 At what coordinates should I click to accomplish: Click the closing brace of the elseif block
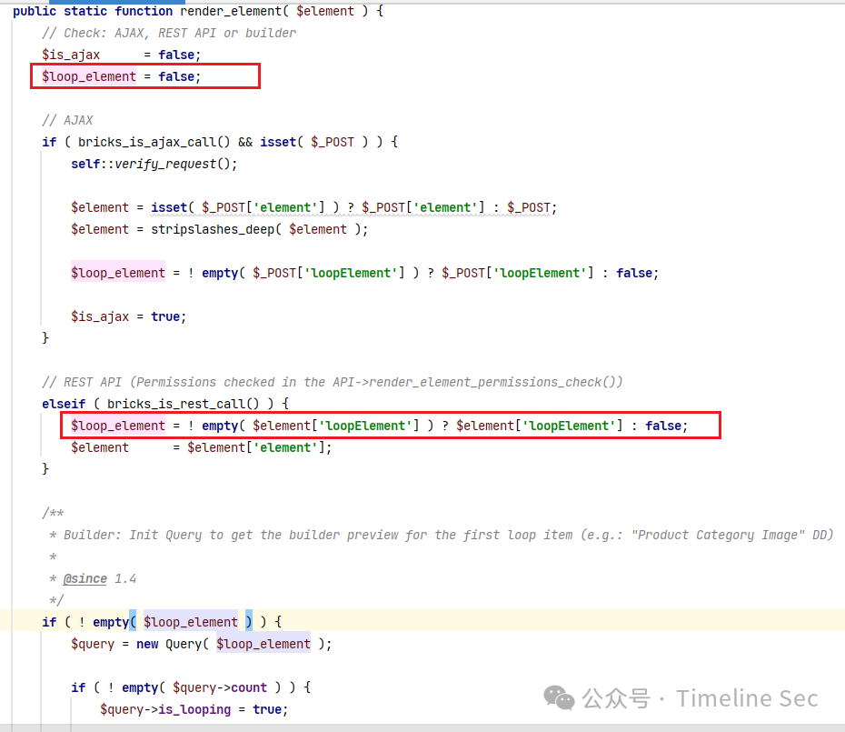click(45, 469)
